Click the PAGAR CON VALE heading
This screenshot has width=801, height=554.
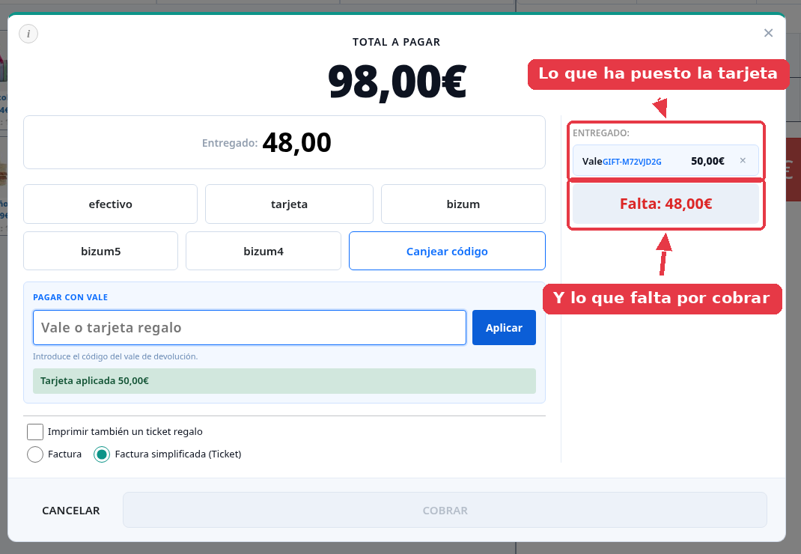pos(70,297)
